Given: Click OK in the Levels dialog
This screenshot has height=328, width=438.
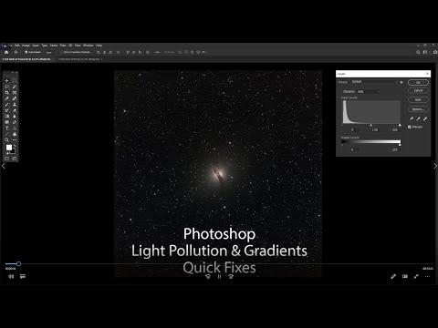Looking at the screenshot, I should tap(418, 83).
